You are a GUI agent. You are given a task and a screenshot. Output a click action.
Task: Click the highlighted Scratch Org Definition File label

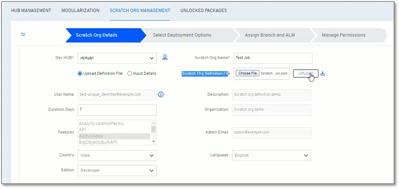tap(206, 74)
